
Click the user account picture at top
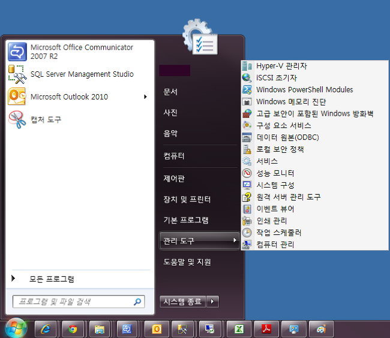(200, 37)
